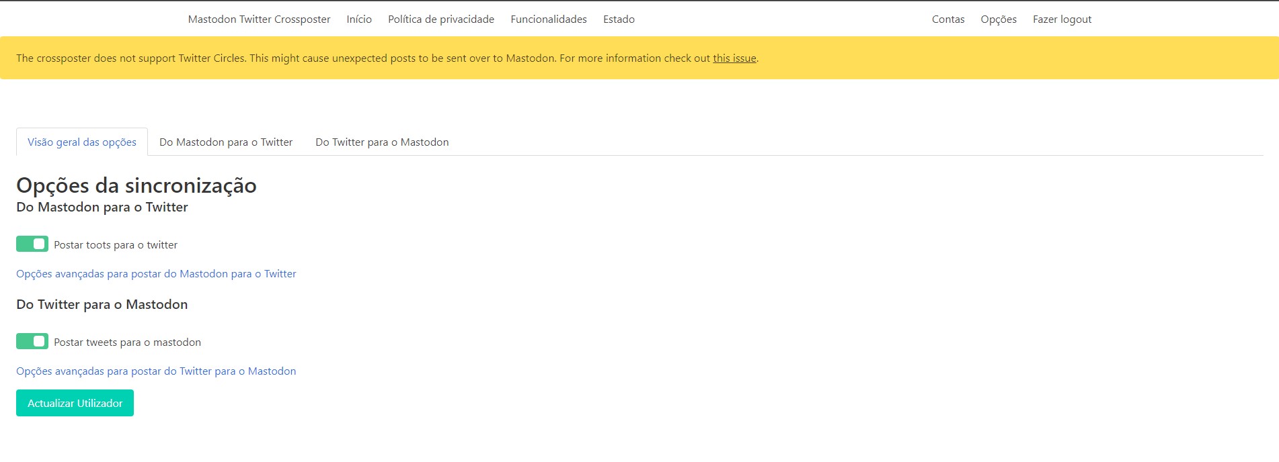This screenshot has width=1279, height=462.
Task: Click the 'Do Twitter para o Mastodon' section heading
Action: (102, 305)
